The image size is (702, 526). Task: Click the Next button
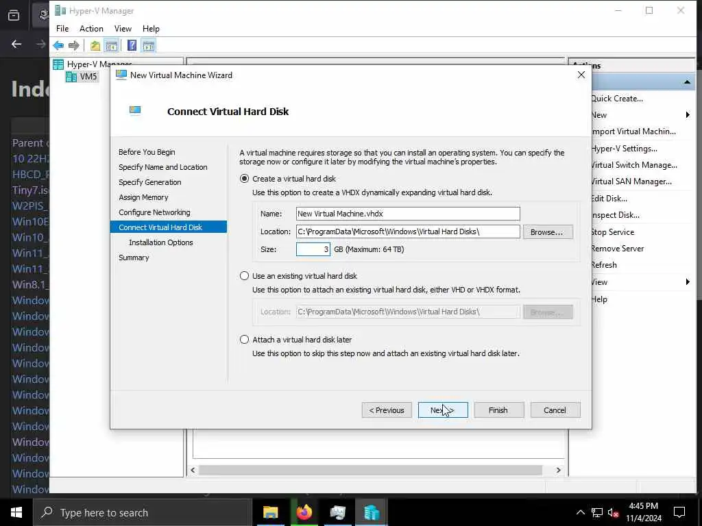coord(443,410)
